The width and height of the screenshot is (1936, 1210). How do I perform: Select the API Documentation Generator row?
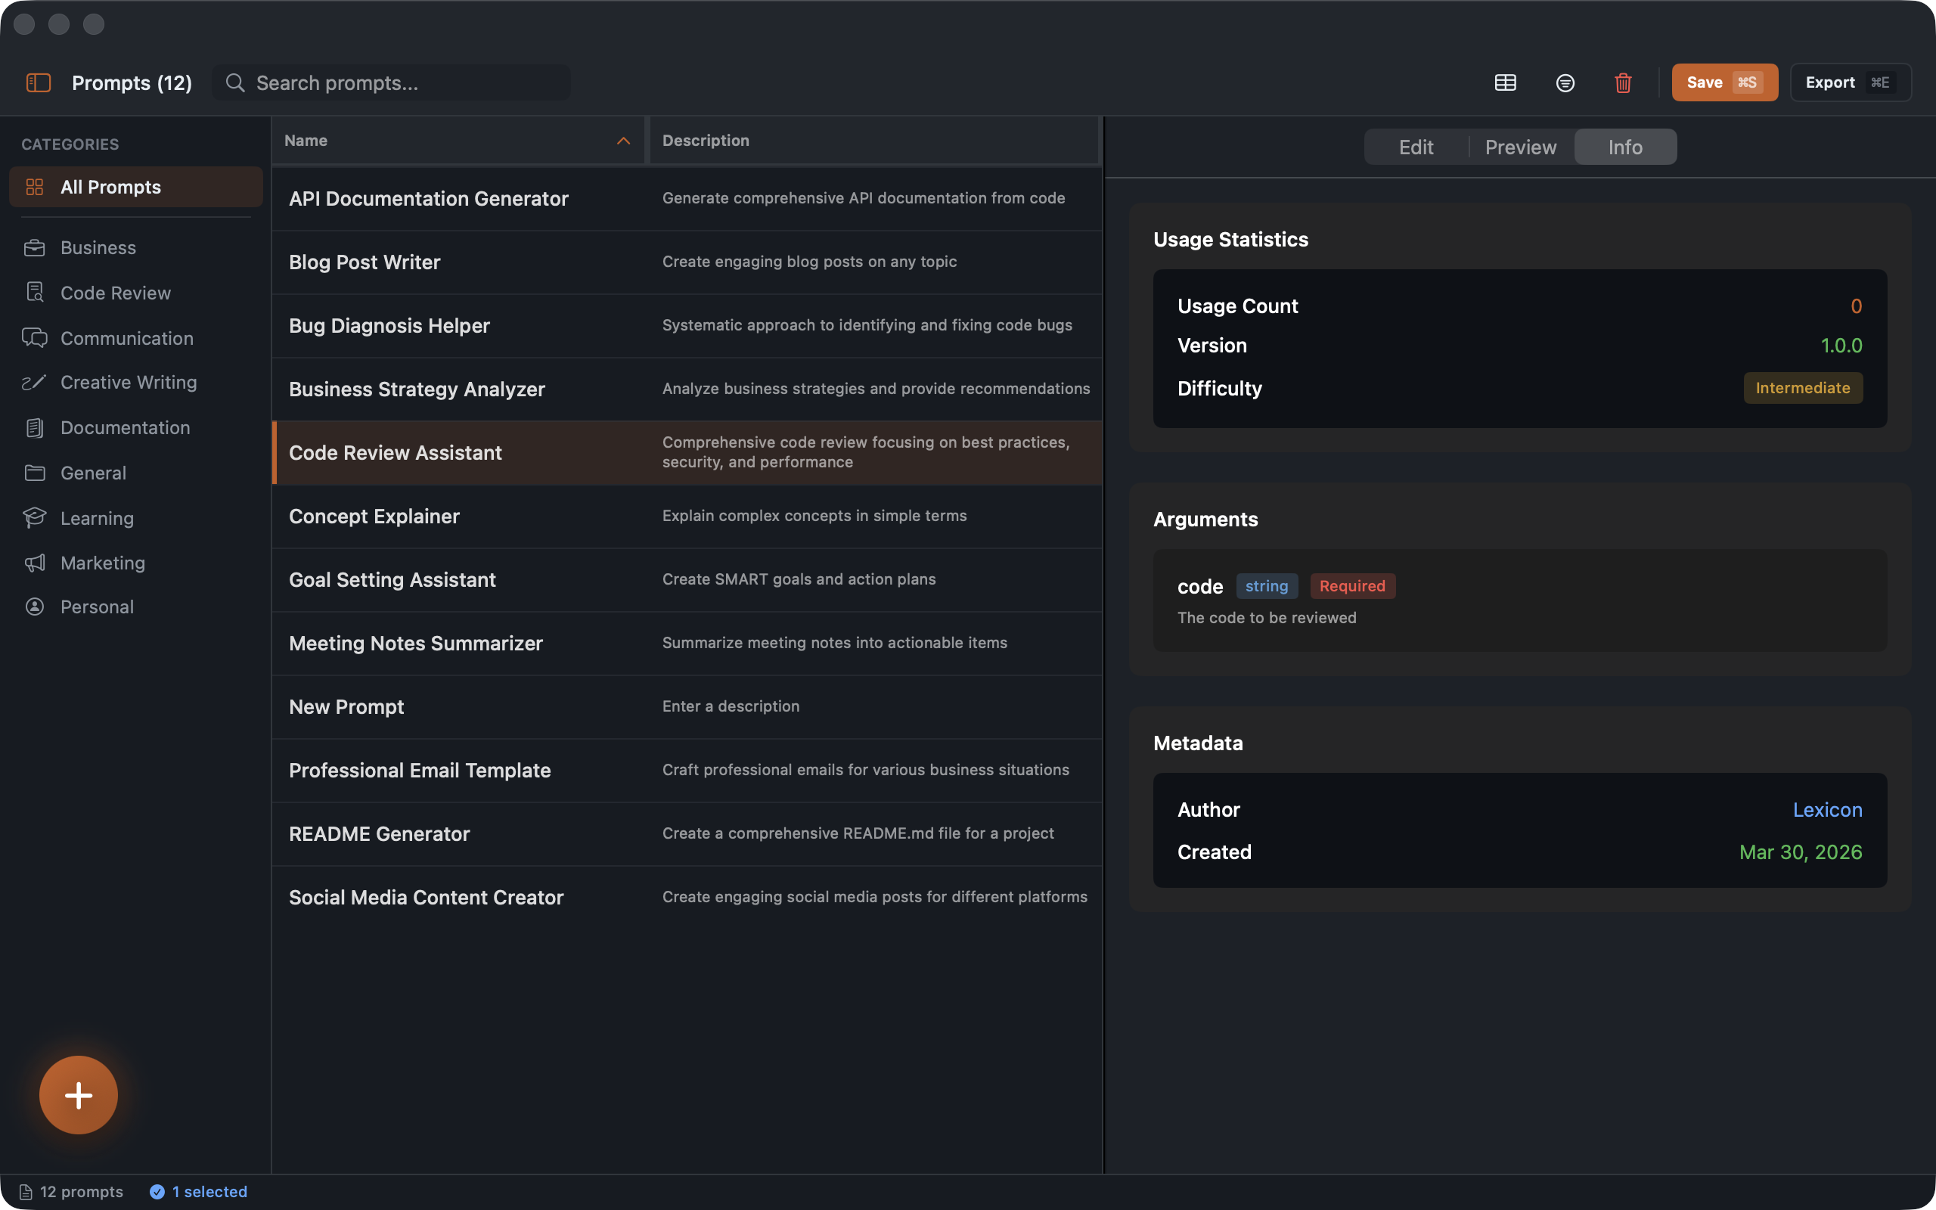[687, 198]
